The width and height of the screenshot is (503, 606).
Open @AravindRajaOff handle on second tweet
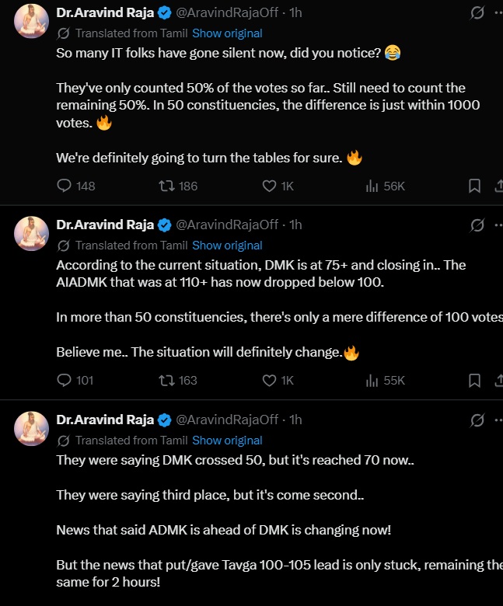coord(227,225)
